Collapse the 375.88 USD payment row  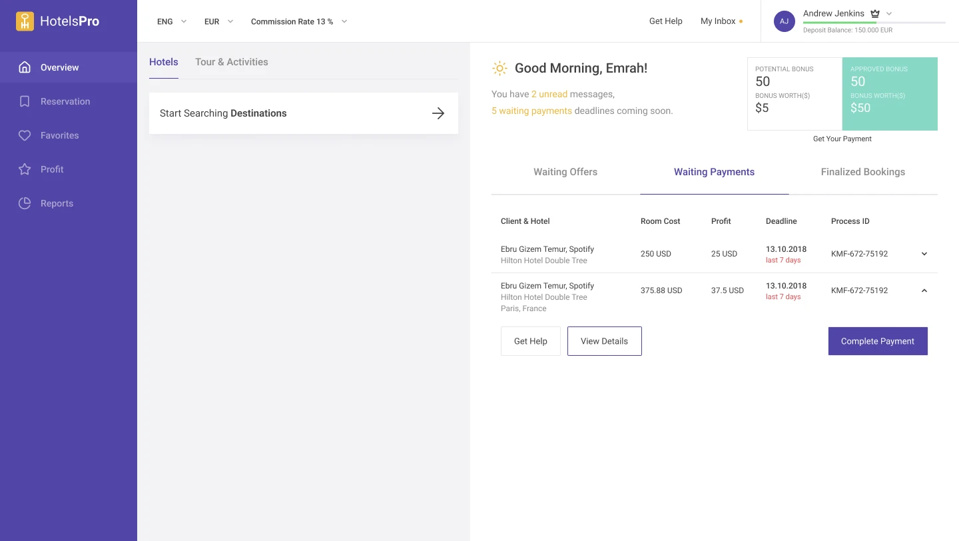[924, 290]
